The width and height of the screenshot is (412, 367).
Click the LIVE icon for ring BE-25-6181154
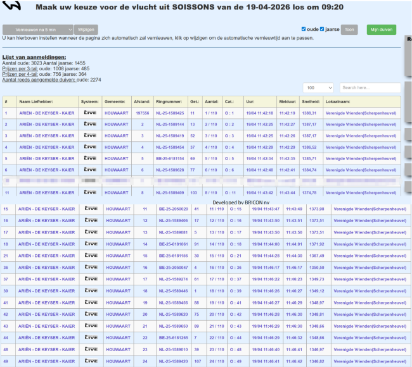pos(90,158)
